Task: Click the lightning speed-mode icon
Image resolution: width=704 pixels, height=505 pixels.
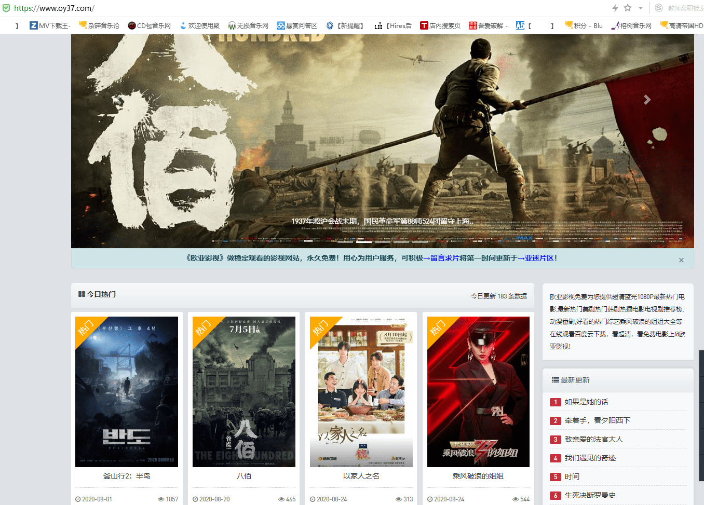Action: (x=615, y=8)
